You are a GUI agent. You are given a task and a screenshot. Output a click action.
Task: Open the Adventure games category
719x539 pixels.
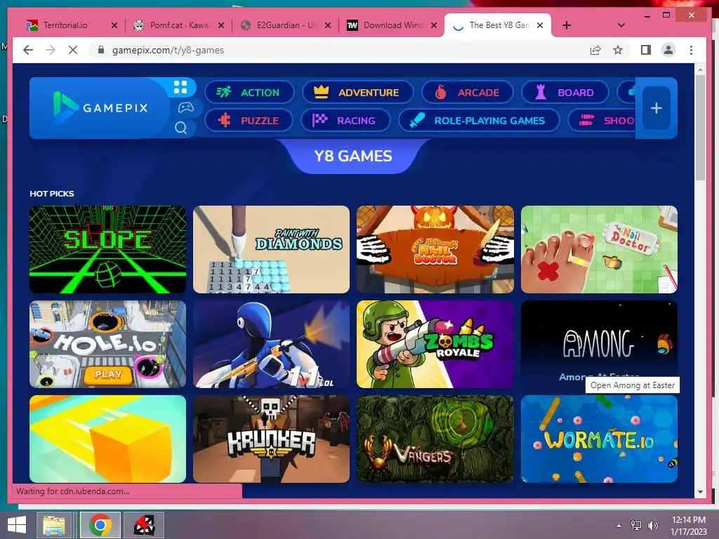point(357,92)
